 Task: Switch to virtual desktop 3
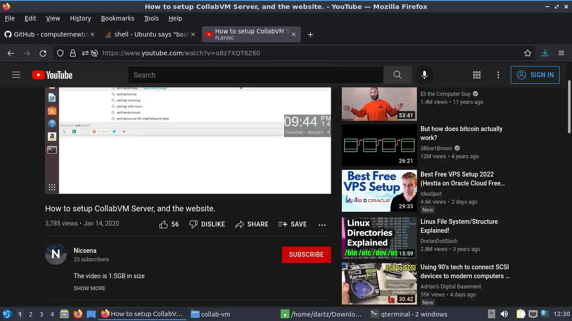coord(41,314)
